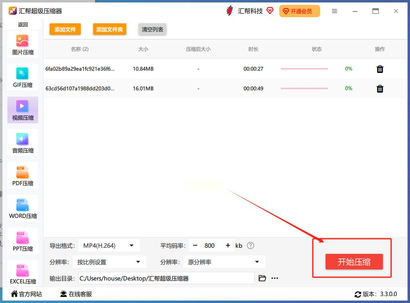Decrease average bitrate with minus button
Image resolution: width=410 pixels, height=303 pixels.
[x=195, y=246]
